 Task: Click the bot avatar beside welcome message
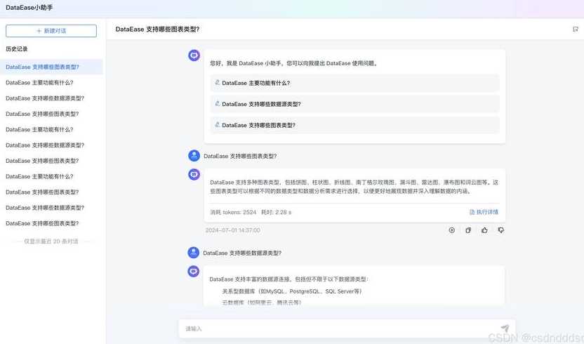click(194, 55)
